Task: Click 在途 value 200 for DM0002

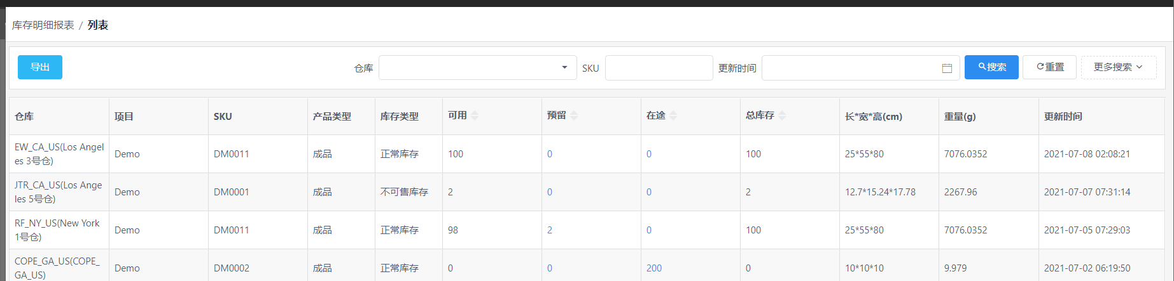Action: click(654, 268)
